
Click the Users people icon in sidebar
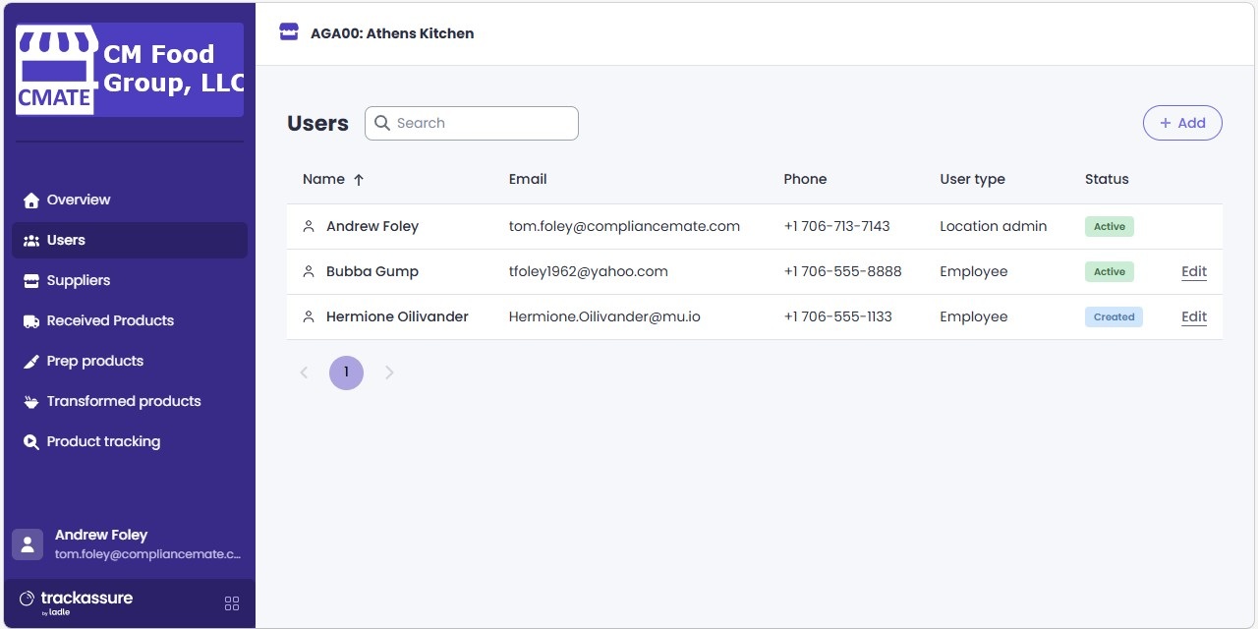[x=31, y=241]
